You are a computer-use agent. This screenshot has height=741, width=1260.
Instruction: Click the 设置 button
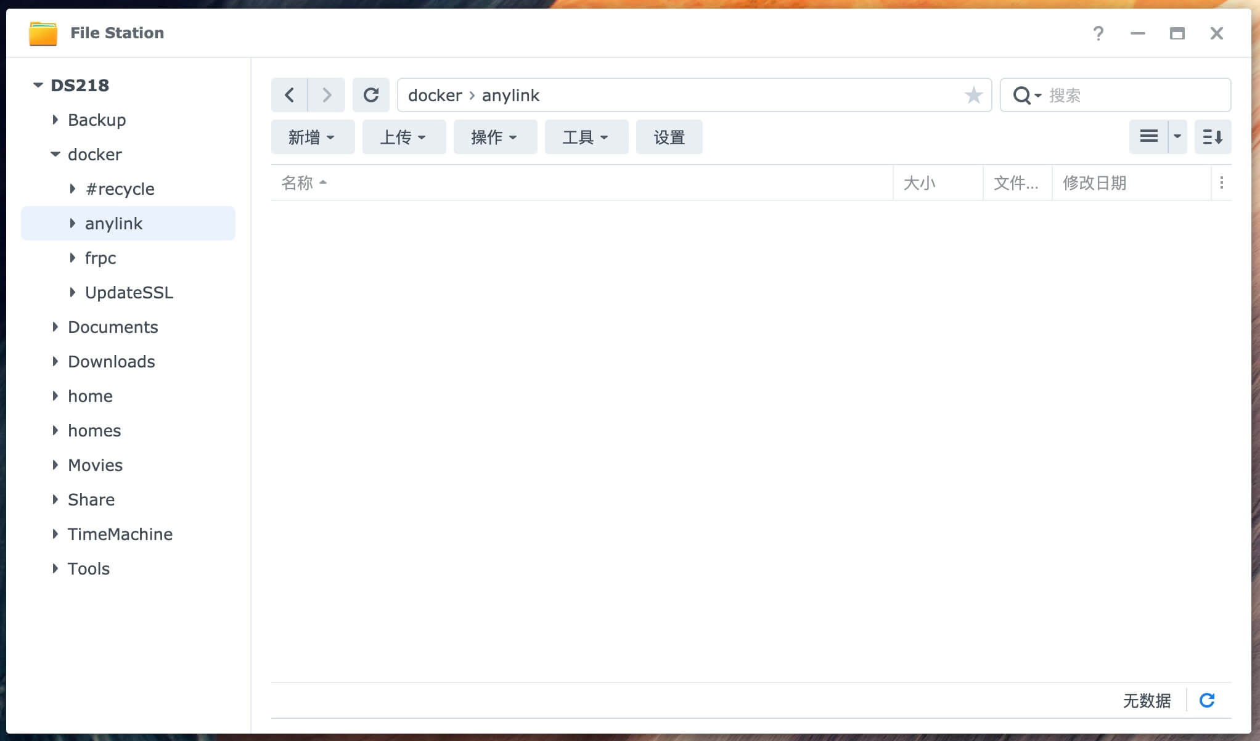point(669,137)
